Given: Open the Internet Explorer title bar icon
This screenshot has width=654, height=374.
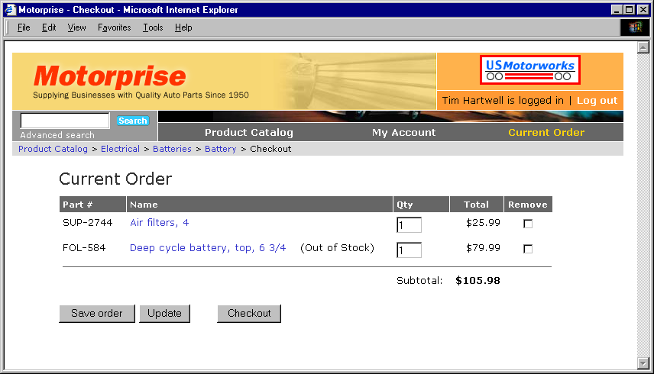Looking at the screenshot, I should (10, 10).
